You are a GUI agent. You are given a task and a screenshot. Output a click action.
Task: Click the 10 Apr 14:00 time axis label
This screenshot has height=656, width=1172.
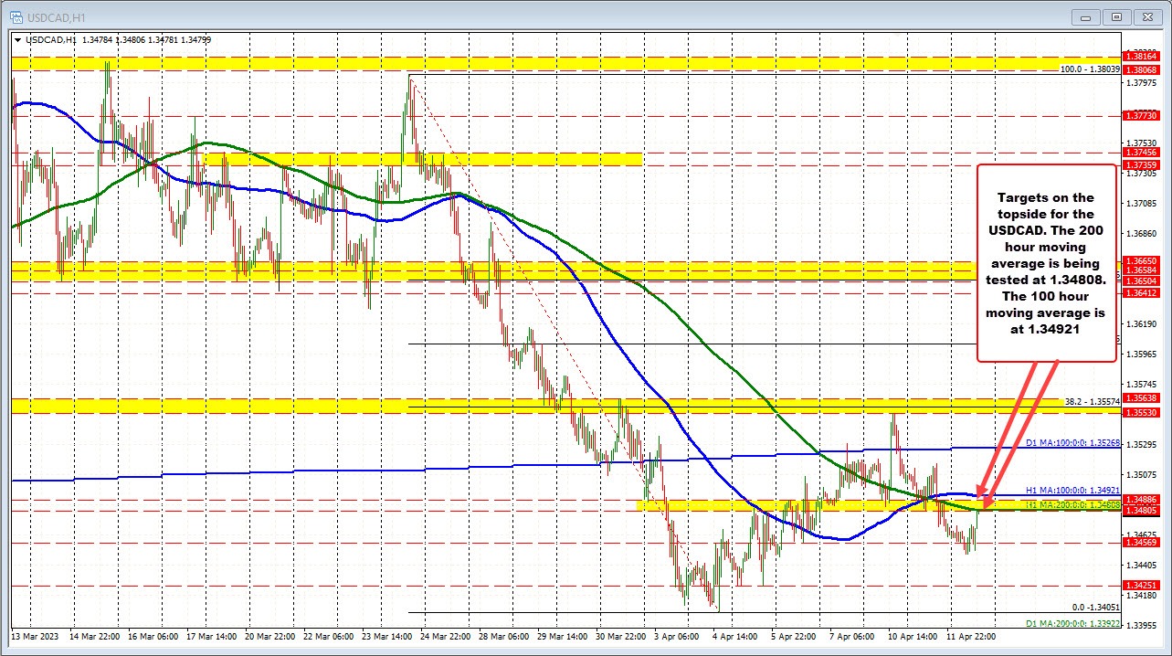point(913,635)
